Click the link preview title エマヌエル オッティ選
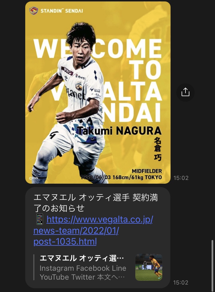The width and height of the screenshot is (215, 292). pos(82,258)
